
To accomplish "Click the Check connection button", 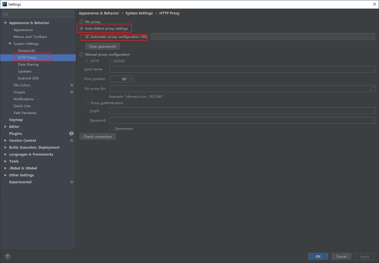I will pyautogui.click(x=98, y=136).
